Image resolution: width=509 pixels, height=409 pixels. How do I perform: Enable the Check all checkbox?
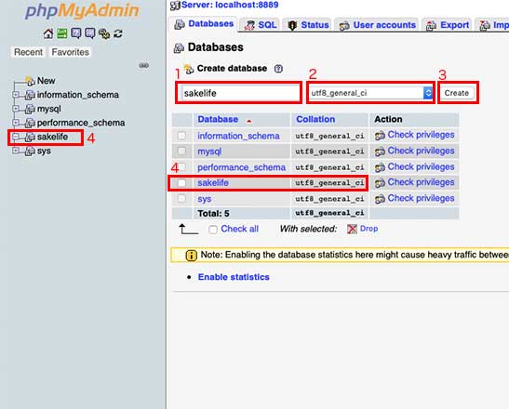pyautogui.click(x=213, y=230)
